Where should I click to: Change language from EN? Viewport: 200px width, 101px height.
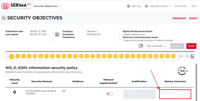coord(194,6)
